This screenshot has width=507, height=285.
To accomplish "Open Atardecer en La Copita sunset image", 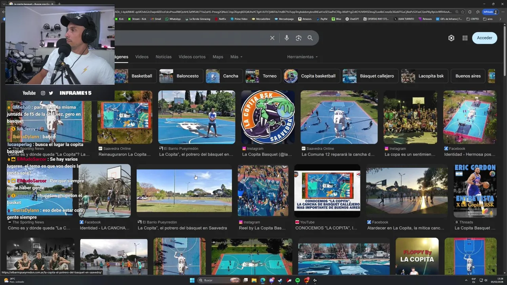I will point(407,191).
